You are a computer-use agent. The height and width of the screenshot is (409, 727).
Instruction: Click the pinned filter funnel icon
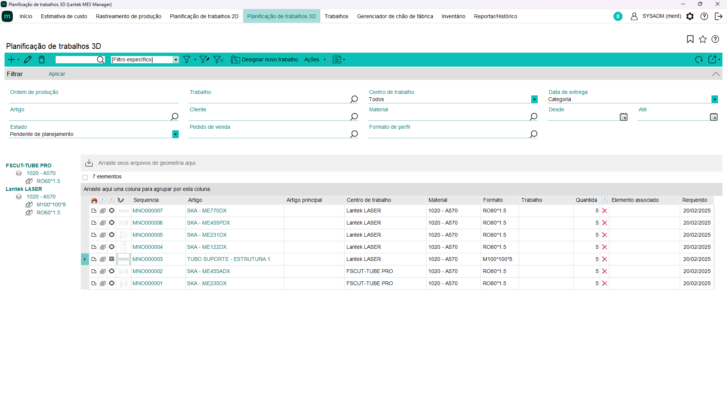tap(204, 59)
